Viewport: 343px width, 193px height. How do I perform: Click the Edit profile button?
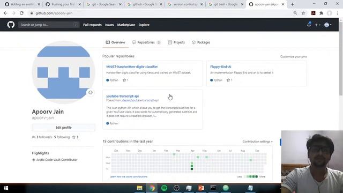click(63, 128)
